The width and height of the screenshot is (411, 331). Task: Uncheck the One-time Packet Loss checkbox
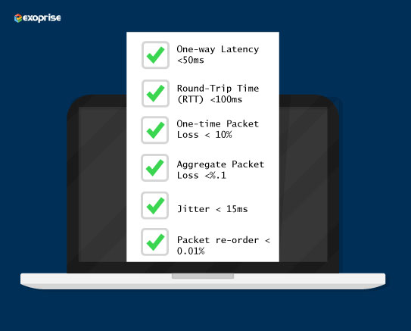coord(155,130)
